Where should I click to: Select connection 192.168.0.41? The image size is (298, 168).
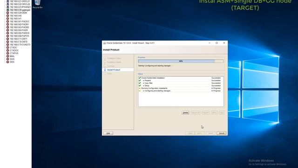click(x=15, y=19)
